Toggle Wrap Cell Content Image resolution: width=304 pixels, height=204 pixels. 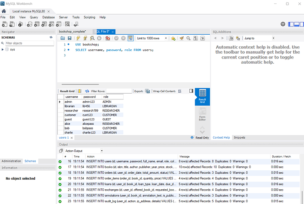(180, 91)
